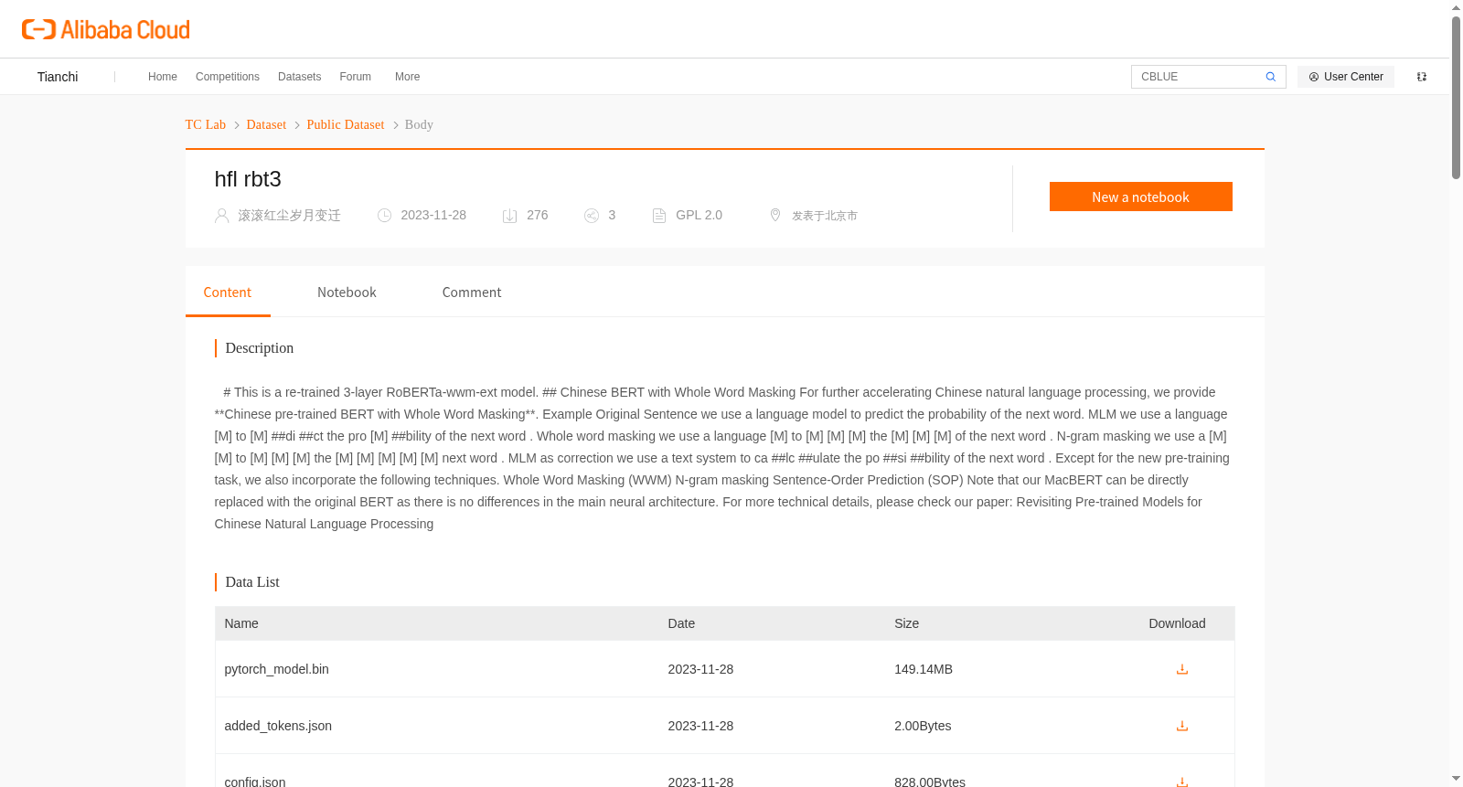Click the search magnifier icon
The height and width of the screenshot is (787, 1463).
coord(1271,77)
